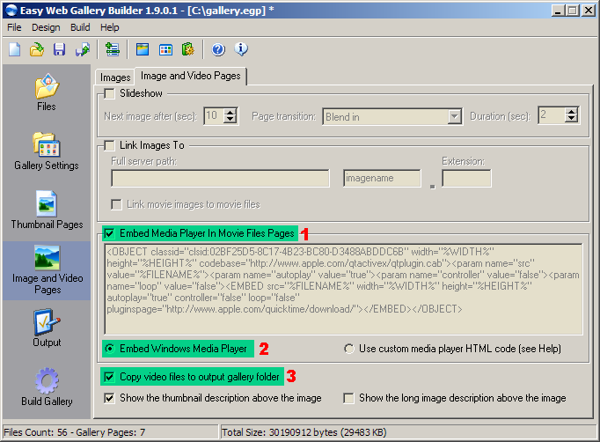The image size is (600, 442).
Task: Click the media player HTML code box
Action: tap(343, 289)
